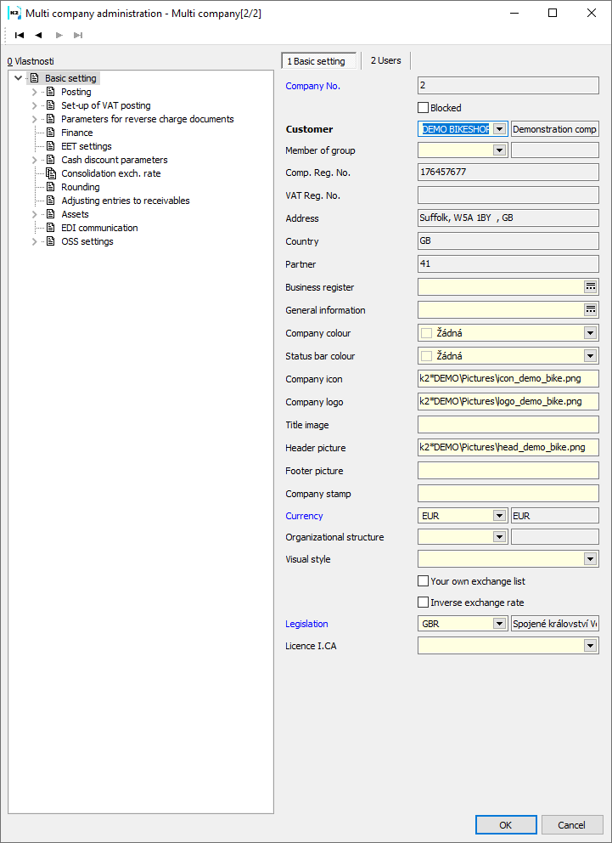
Task: Expand the Assets tree node
Action: click(x=34, y=214)
